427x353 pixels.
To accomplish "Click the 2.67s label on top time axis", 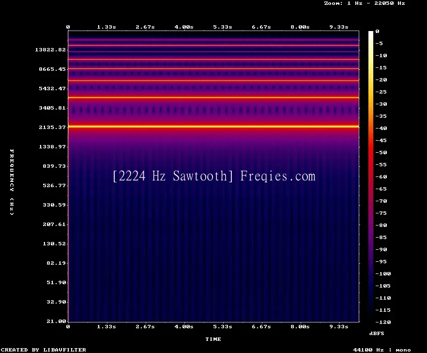I will (x=145, y=27).
